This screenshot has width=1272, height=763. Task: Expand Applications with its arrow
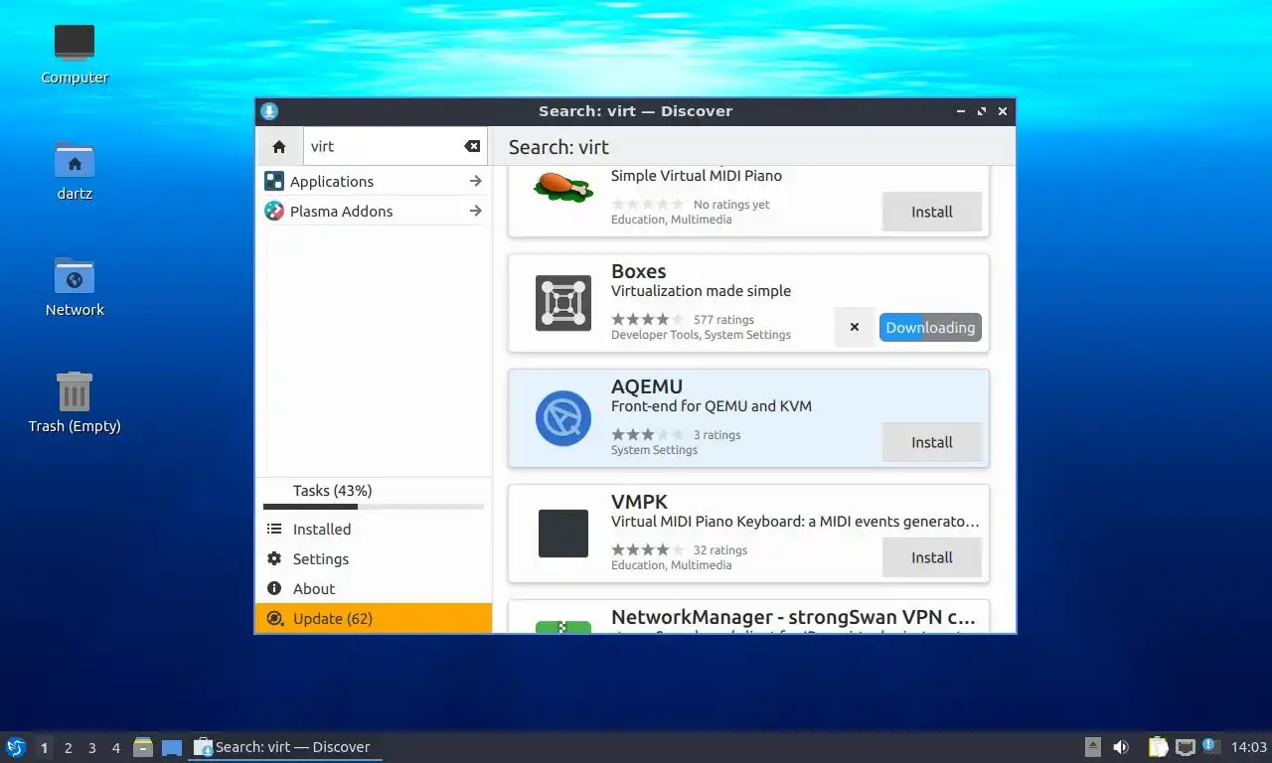pos(475,181)
